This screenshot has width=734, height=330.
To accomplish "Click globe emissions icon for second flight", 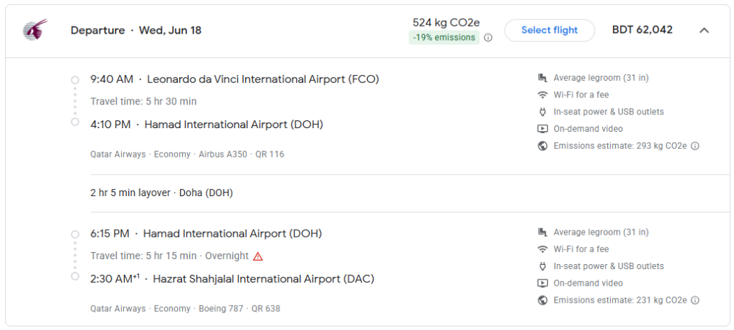I will coord(543,300).
